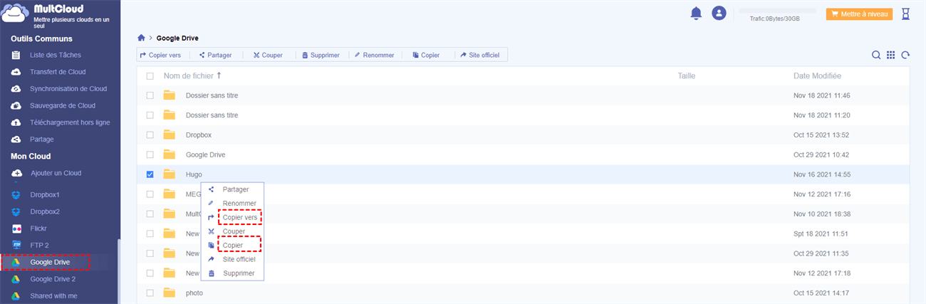Click the Dropbox1 icon in sidebar

click(16, 194)
